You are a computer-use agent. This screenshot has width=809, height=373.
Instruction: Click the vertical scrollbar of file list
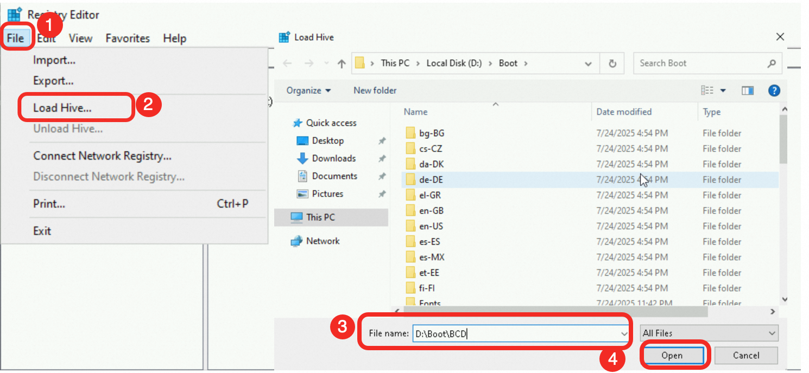pos(783,138)
